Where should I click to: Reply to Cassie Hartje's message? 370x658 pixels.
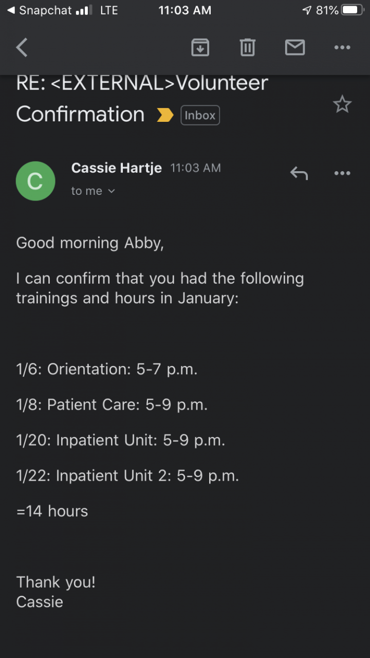point(299,173)
